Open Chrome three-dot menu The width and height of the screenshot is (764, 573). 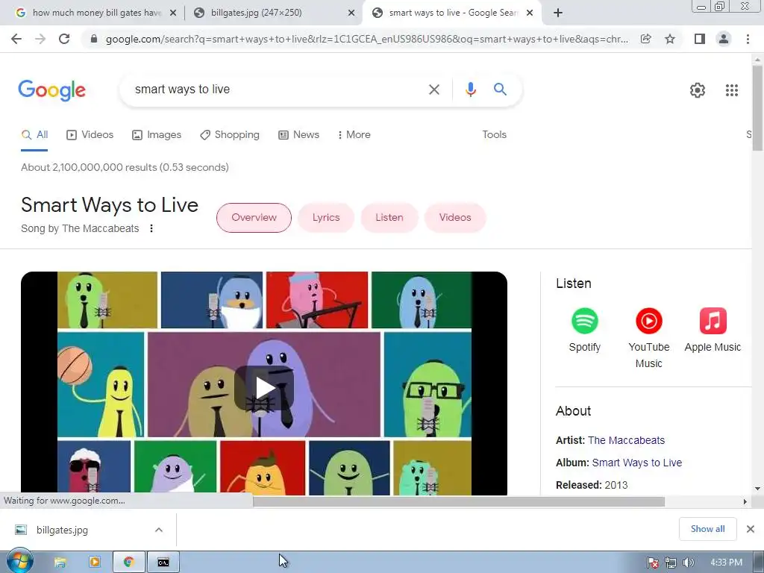(x=748, y=39)
